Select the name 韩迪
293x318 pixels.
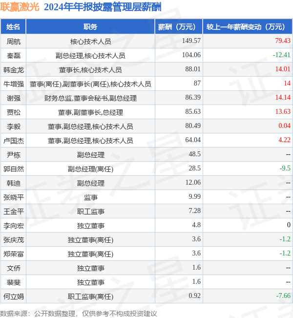pyautogui.click(x=14, y=183)
